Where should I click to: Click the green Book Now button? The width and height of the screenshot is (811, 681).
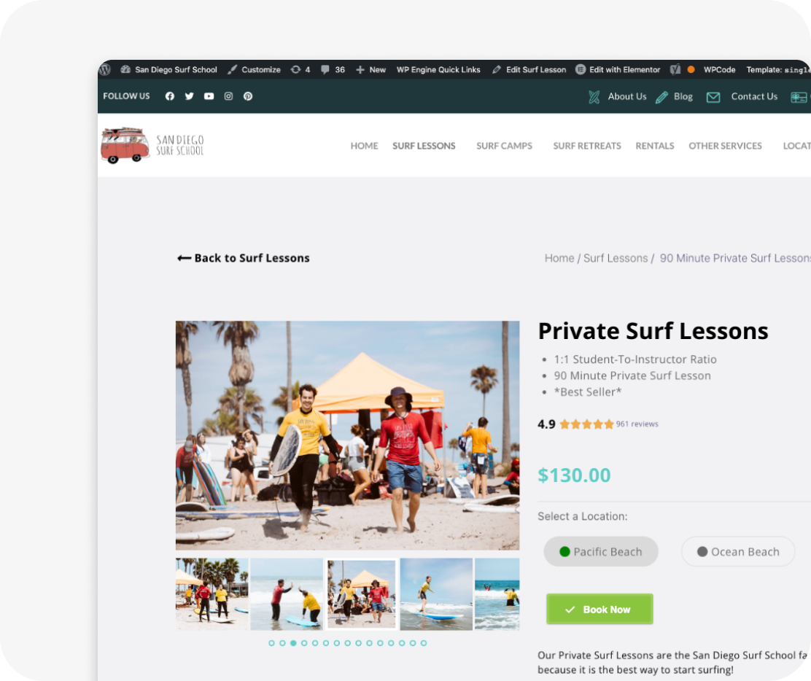tap(599, 609)
